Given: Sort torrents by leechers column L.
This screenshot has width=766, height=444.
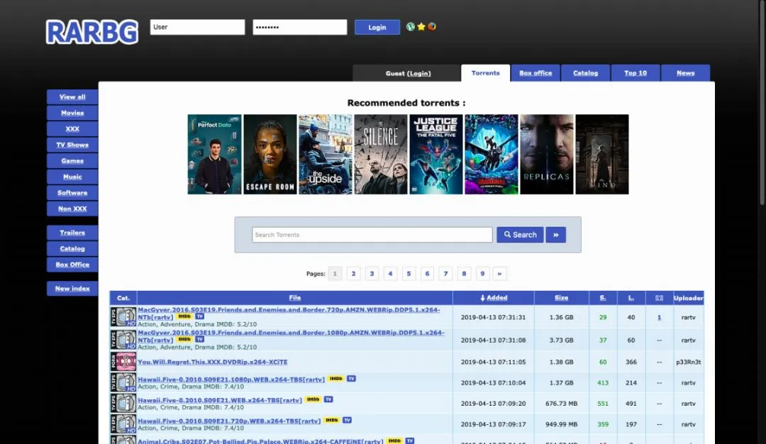Looking at the screenshot, I should click(631, 298).
